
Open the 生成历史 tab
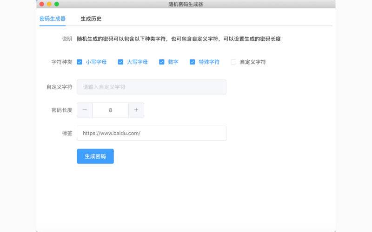point(91,19)
